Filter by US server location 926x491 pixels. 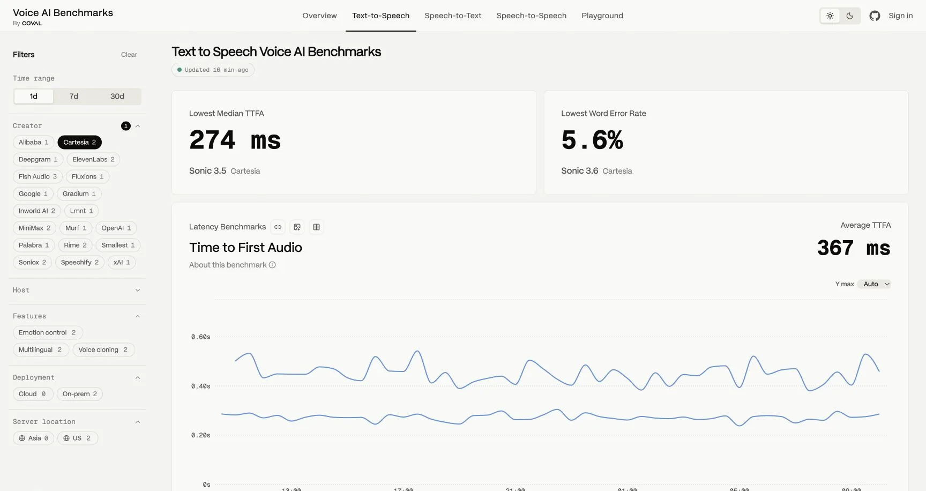point(78,438)
